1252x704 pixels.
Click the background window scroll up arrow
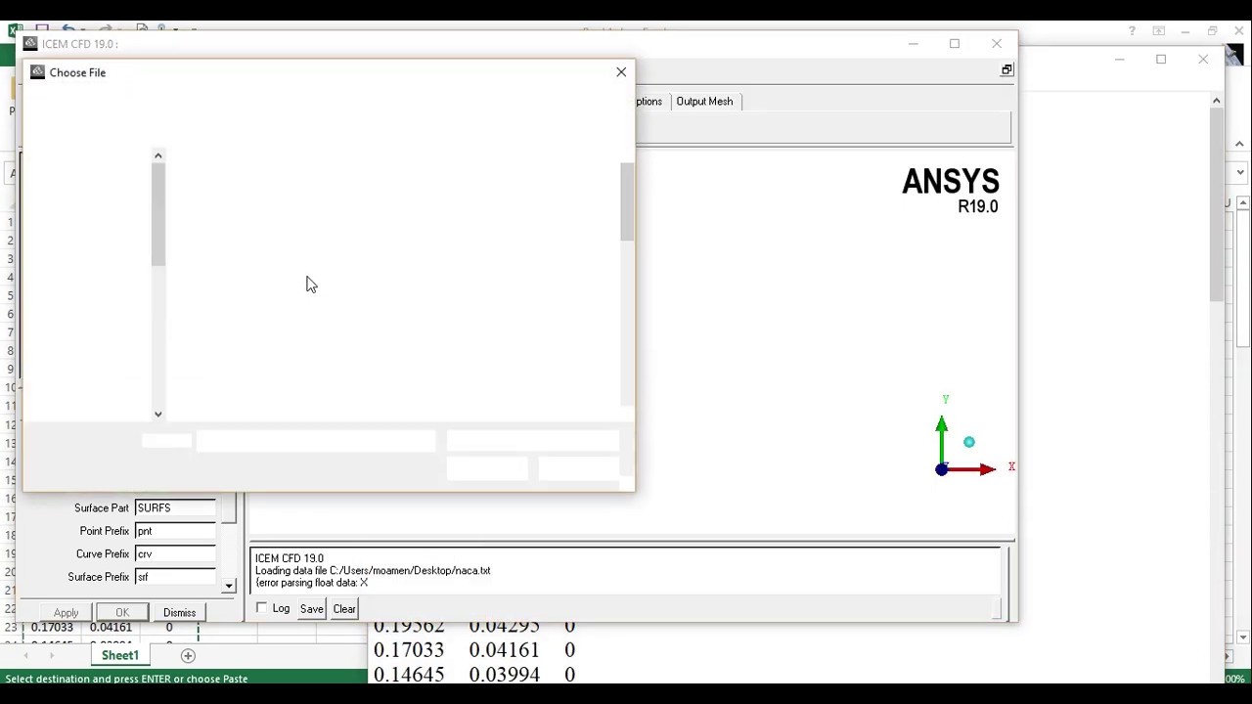[1216, 101]
